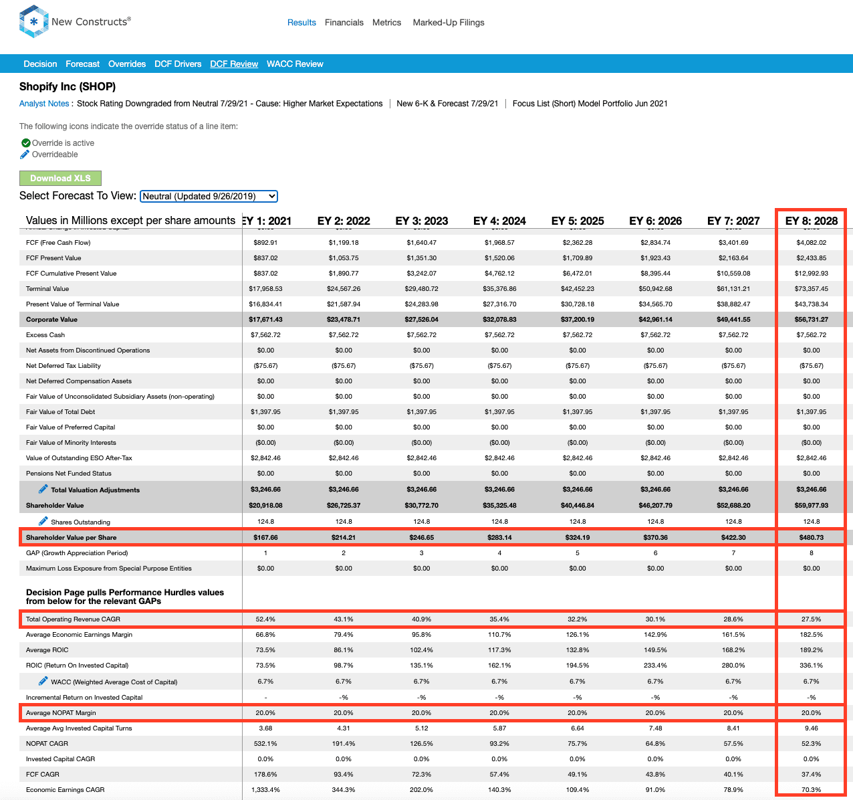Click the 'New 6-K & Forecast 7/29/21' note
This screenshot has height=800, width=853.
click(x=447, y=104)
